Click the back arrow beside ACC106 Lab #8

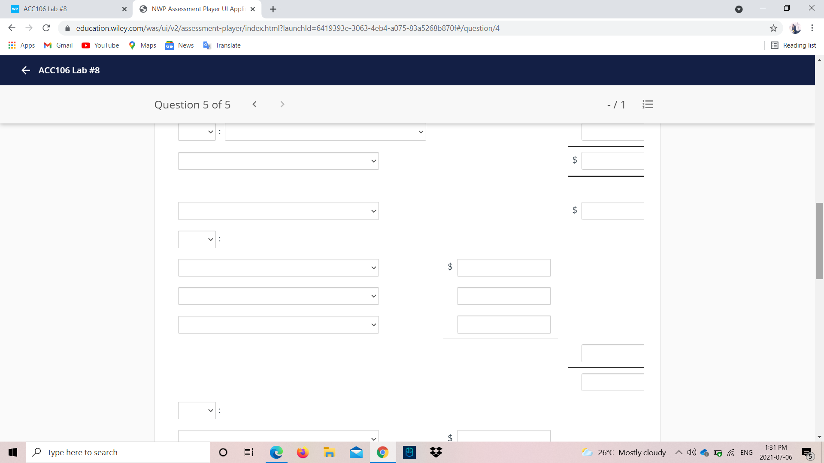(26, 70)
